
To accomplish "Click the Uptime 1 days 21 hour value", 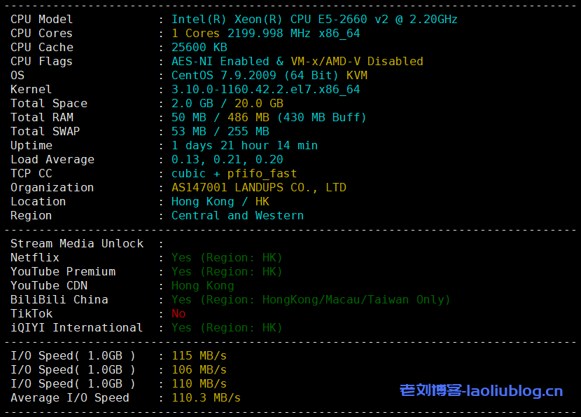I will point(244,146).
